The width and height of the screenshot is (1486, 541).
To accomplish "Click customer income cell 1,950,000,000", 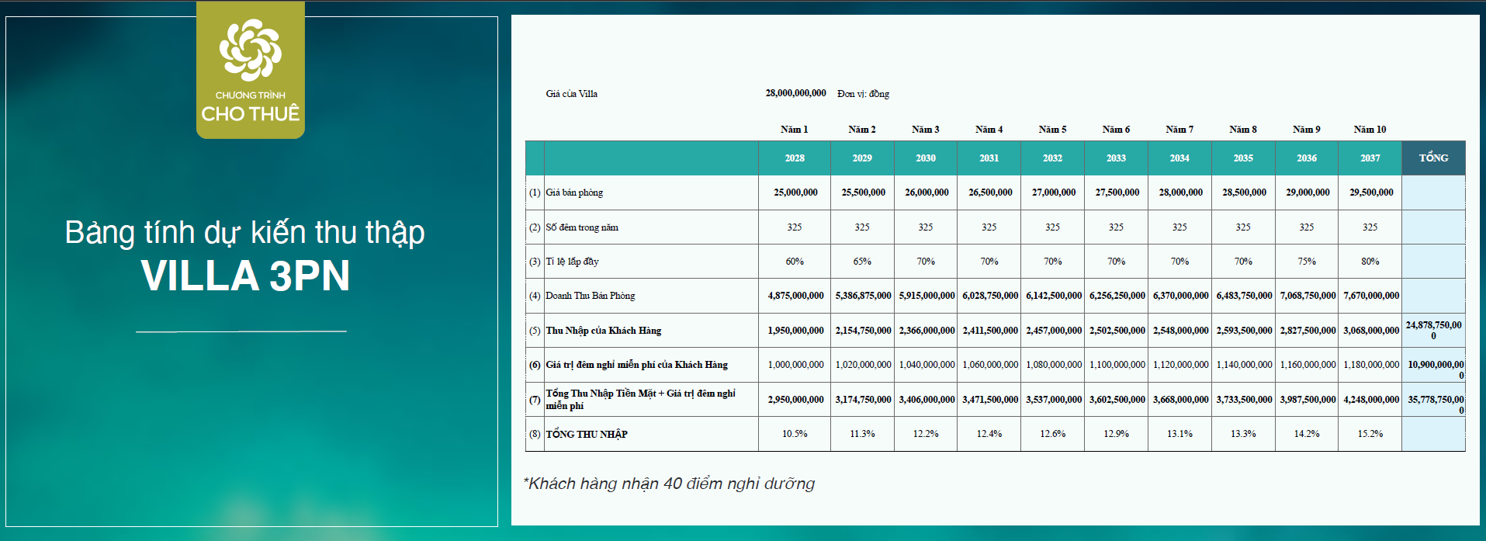I will (795, 331).
